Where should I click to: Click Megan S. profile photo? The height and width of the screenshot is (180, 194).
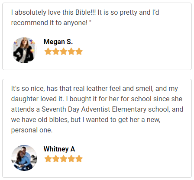click(x=24, y=50)
